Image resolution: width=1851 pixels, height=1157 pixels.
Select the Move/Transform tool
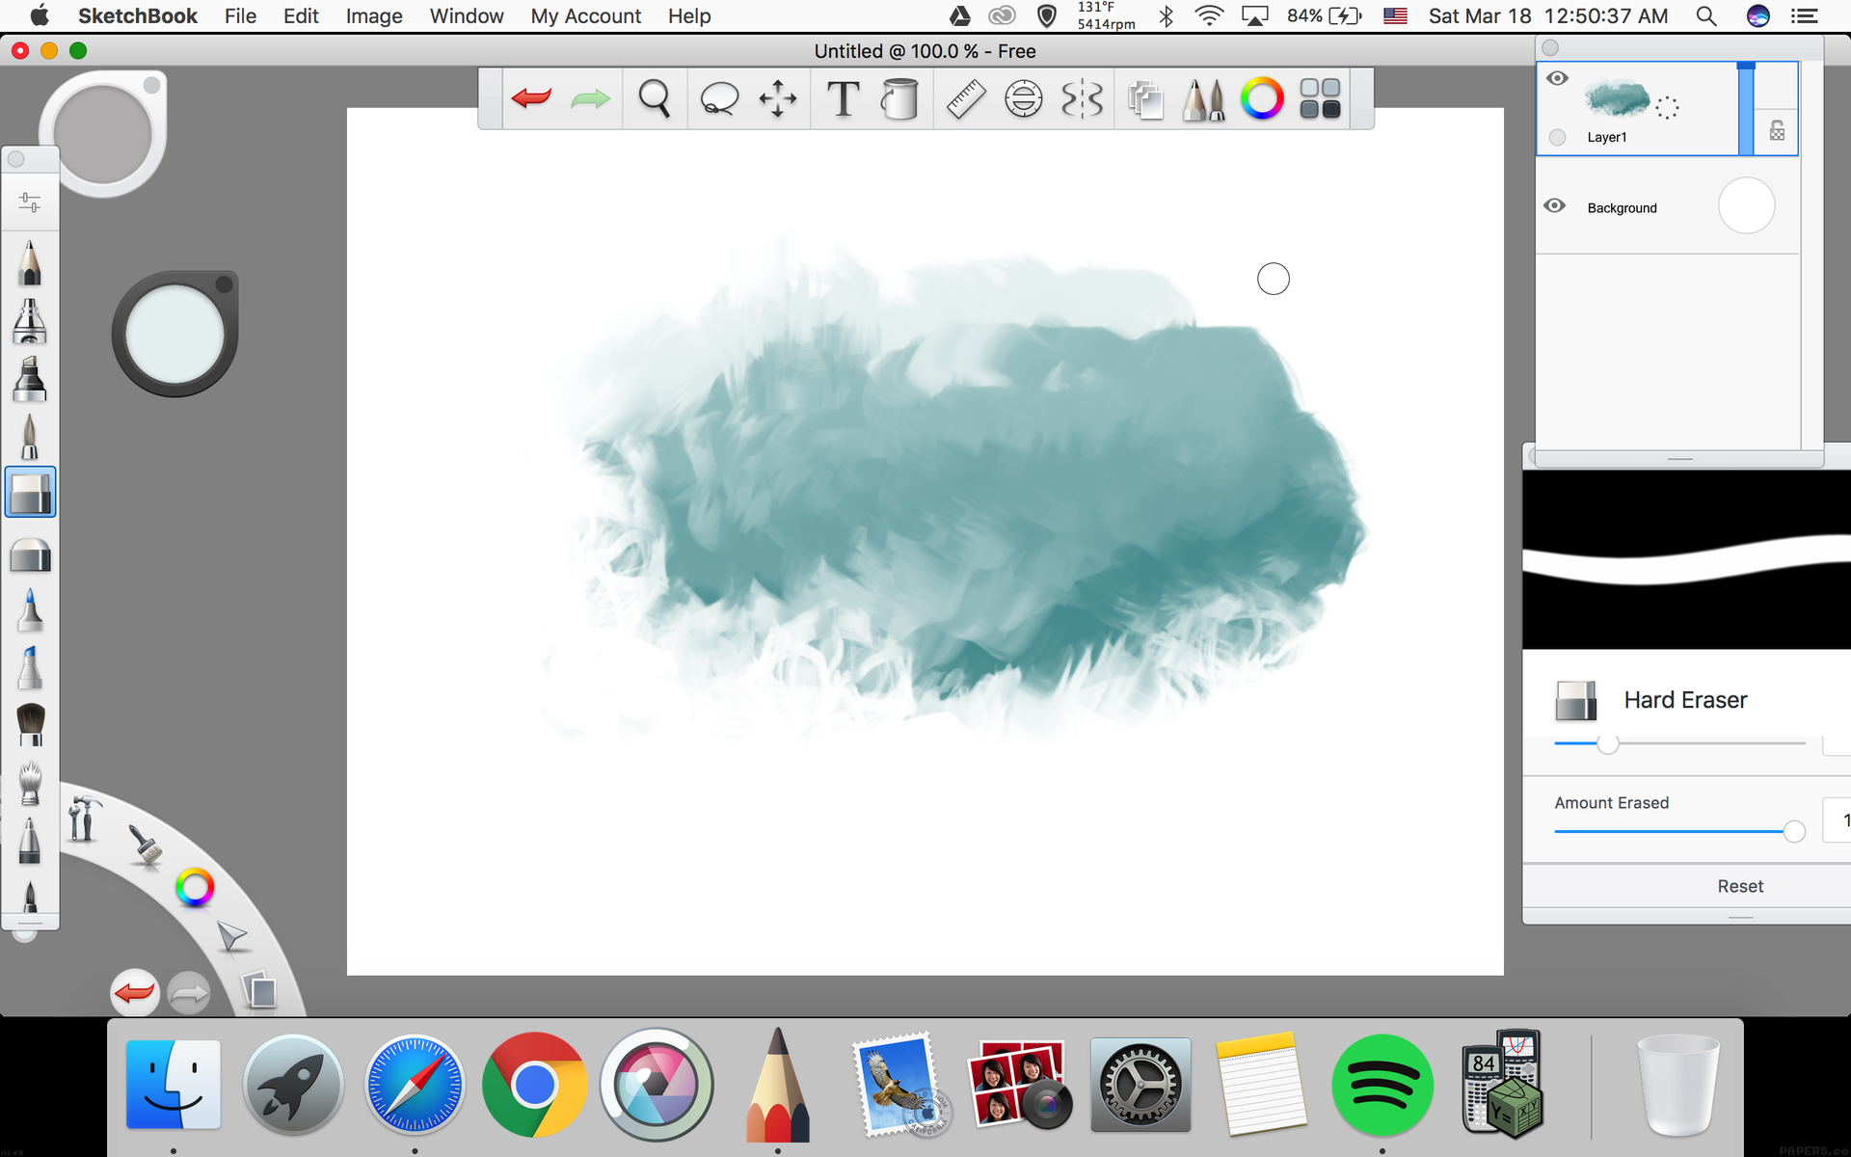[778, 98]
